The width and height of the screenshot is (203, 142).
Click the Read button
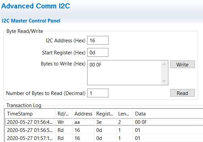(x=182, y=93)
